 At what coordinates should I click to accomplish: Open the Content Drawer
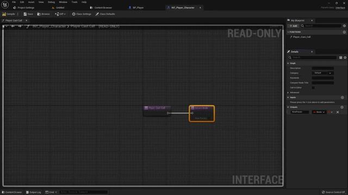12,192
